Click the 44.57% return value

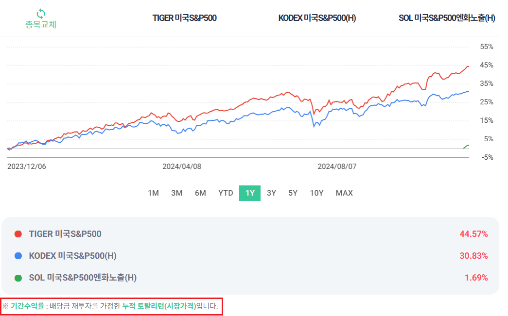pyautogui.click(x=473, y=234)
